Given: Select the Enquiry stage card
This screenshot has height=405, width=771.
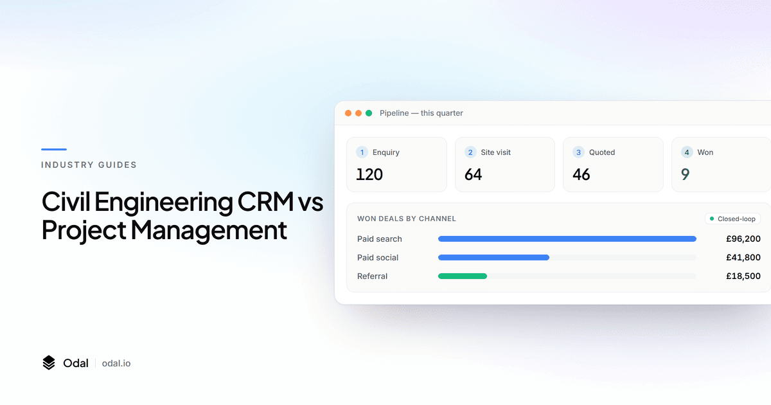Looking at the screenshot, I should (x=396, y=165).
